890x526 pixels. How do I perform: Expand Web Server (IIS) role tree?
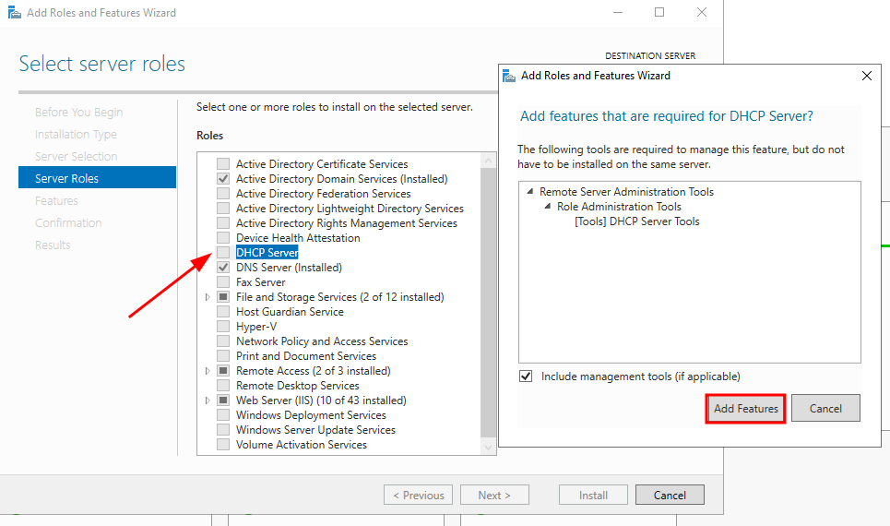[x=208, y=400]
